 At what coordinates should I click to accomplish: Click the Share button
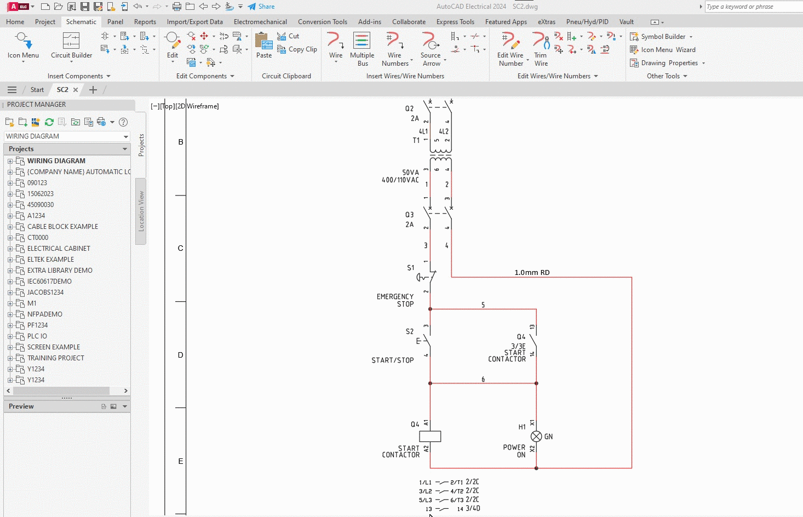(261, 6)
